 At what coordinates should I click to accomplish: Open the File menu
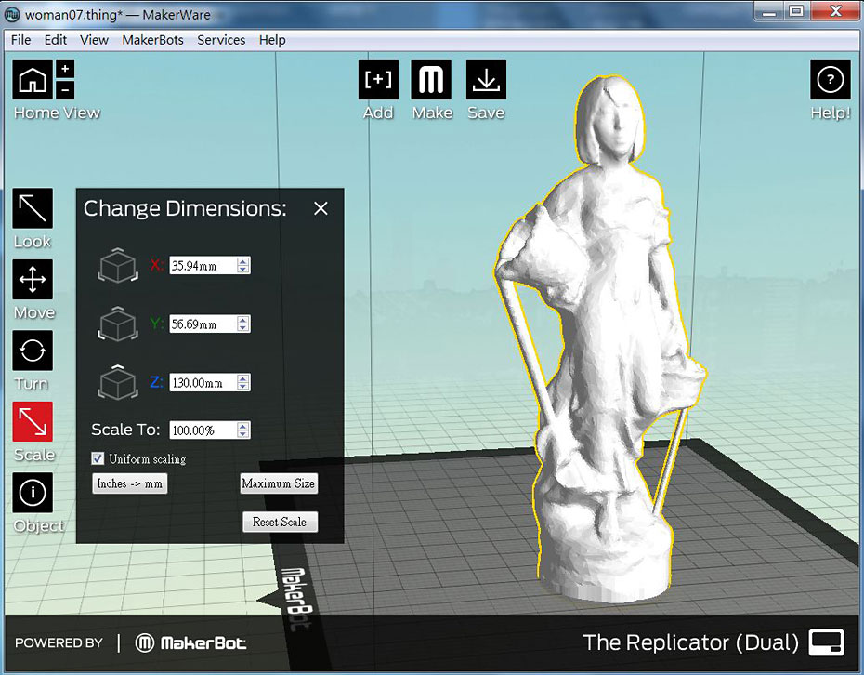[x=21, y=40]
